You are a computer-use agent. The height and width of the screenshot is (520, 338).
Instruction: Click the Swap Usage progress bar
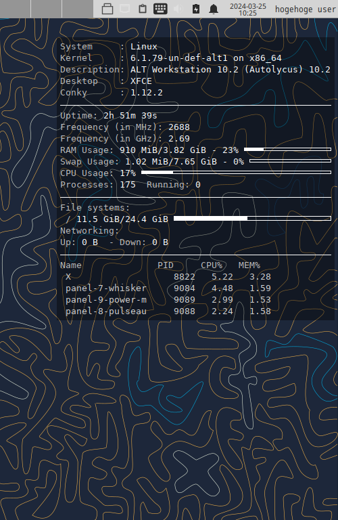(290, 161)
